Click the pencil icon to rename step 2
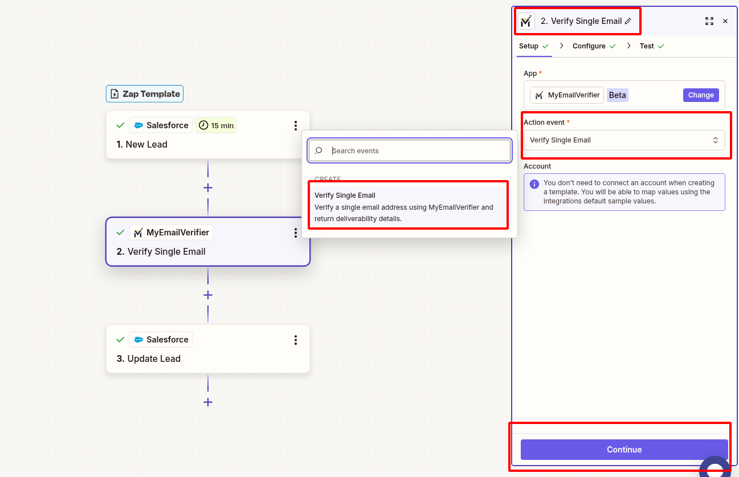Viewport: 739px width, 477px height. (628, 21)
